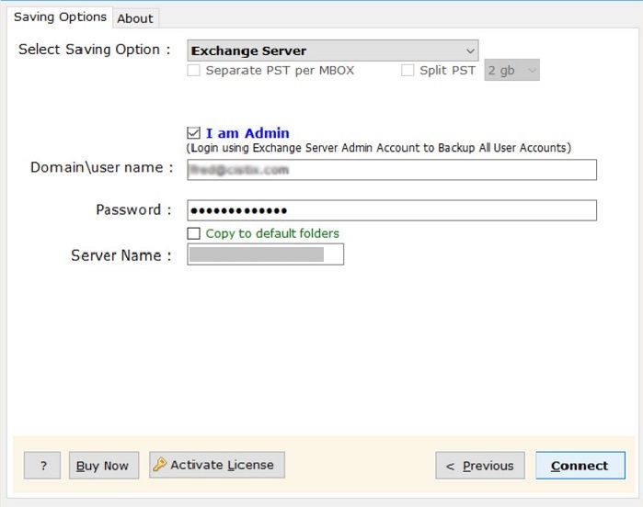Open the 2 gb split size dropdown
643x507 pixels.
point(511,71)
